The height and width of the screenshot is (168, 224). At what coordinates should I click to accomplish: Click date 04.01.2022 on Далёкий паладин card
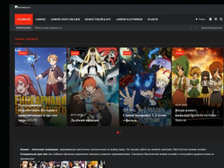(x=77, y=115)
